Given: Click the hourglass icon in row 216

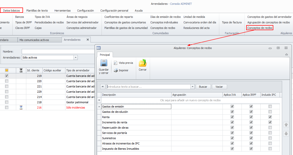Looking at the screenshot, I should click(x=21, y=108).
